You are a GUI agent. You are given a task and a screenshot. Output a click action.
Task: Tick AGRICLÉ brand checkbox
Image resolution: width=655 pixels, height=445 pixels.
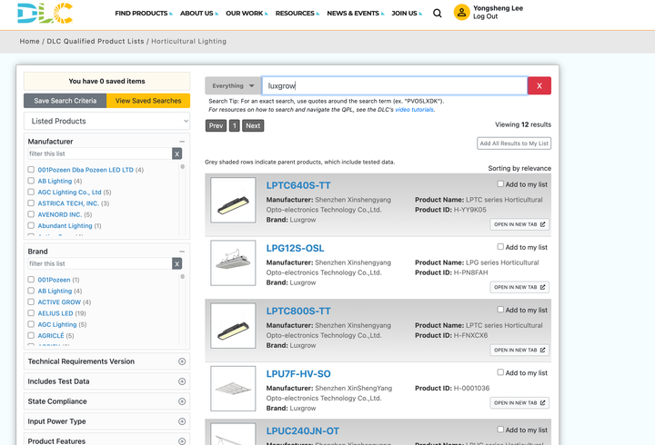click(x=31, y=336)
